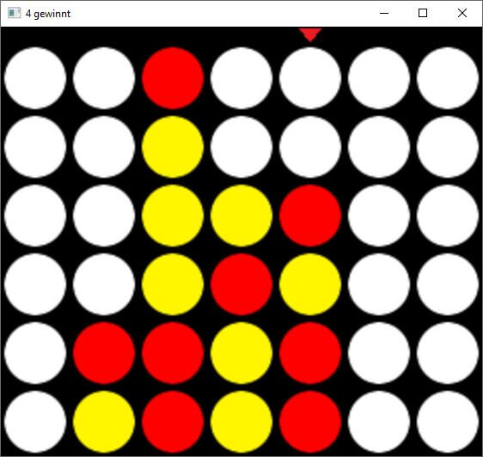
Task: Select fifth-row red disc in second column
Action: pos(104,352)
